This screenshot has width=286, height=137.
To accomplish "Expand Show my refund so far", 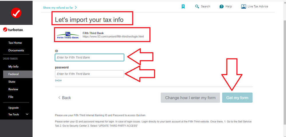I will tap(60, 7).
